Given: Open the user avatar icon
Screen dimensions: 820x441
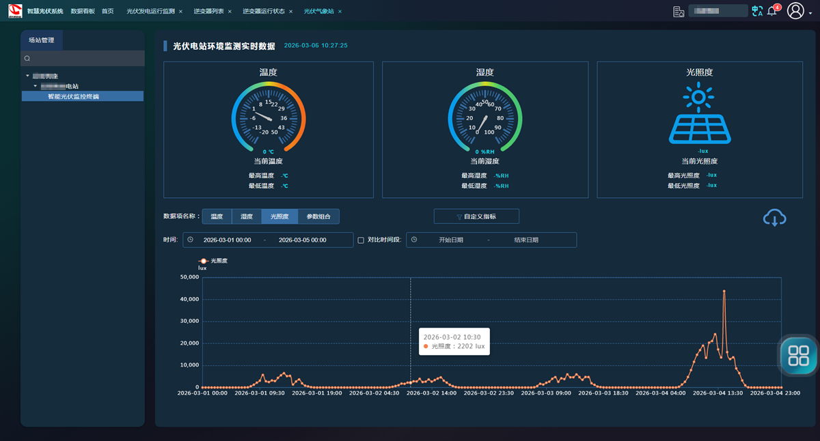Looking at the screenshot, I should (795, 11).
